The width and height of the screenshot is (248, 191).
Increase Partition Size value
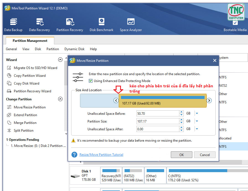181,120
